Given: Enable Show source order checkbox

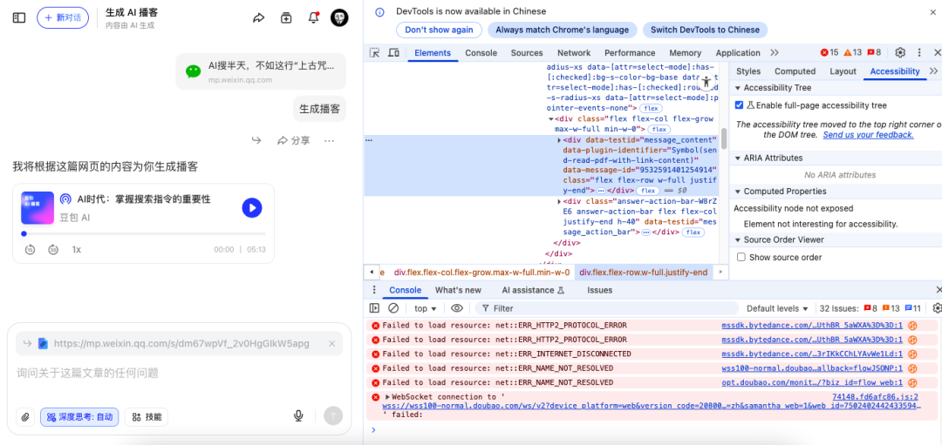Looking at the screenshot, I should pos(741,257).
